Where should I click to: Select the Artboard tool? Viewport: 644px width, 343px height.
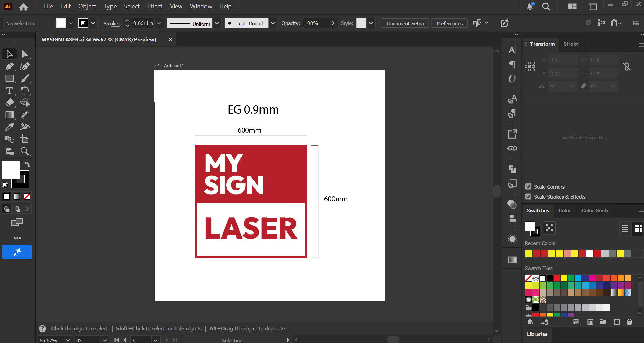click(x=25, y=139)
